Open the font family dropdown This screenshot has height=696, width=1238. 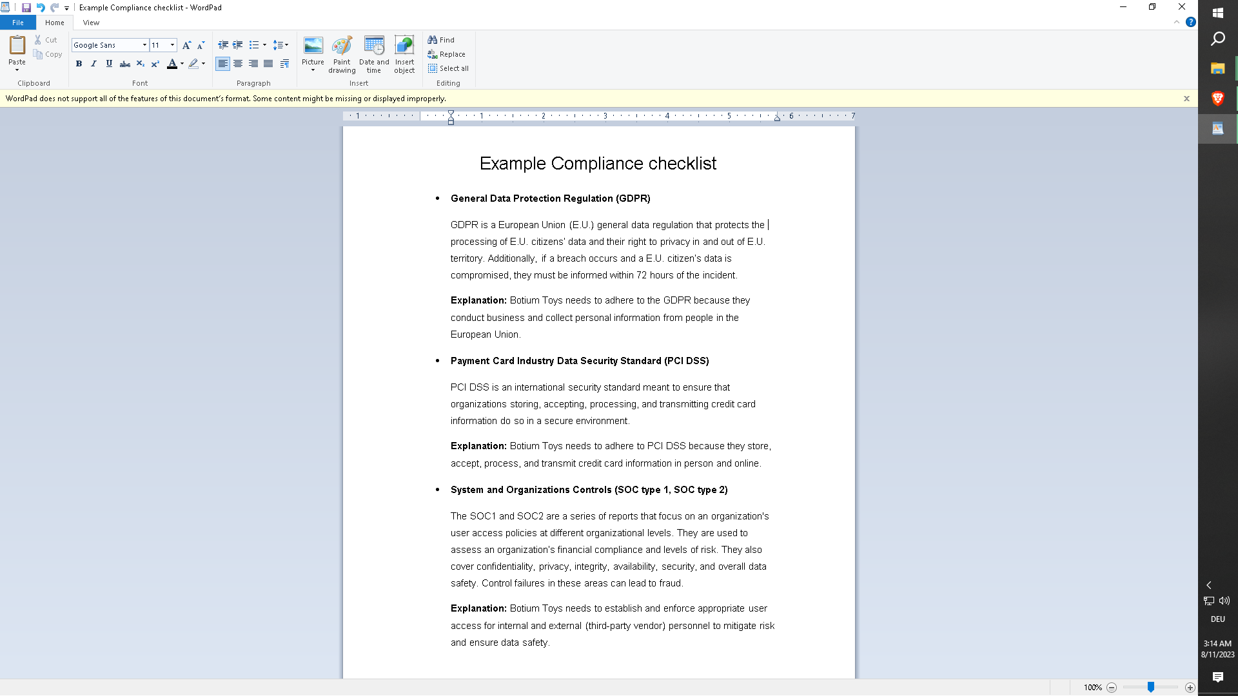pos(144,45)
